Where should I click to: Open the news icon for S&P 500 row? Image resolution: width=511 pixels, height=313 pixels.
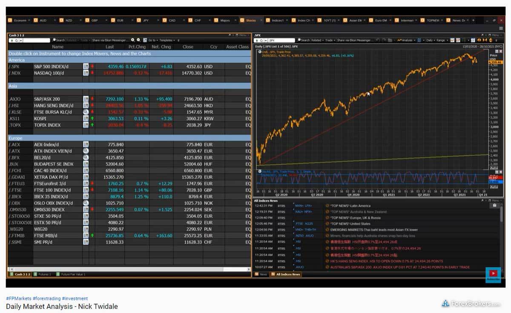86,66
